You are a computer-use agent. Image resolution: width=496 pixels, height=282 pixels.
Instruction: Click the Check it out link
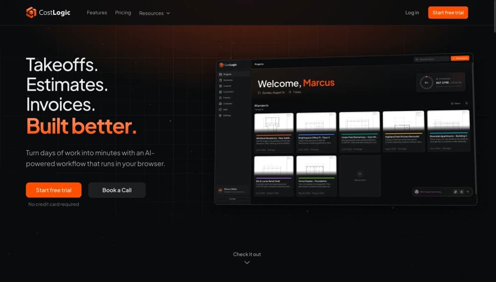pos(247,254)
